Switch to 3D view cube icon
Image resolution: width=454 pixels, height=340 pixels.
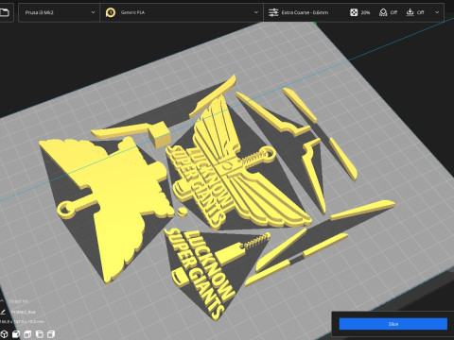[4, 333]
